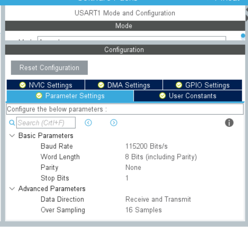Collapse the Advanced Parameters section
The height and width of the screenshot is (227, 248).
pos(12,189)
